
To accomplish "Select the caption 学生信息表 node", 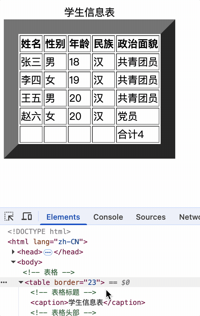I will click(88, 303).
